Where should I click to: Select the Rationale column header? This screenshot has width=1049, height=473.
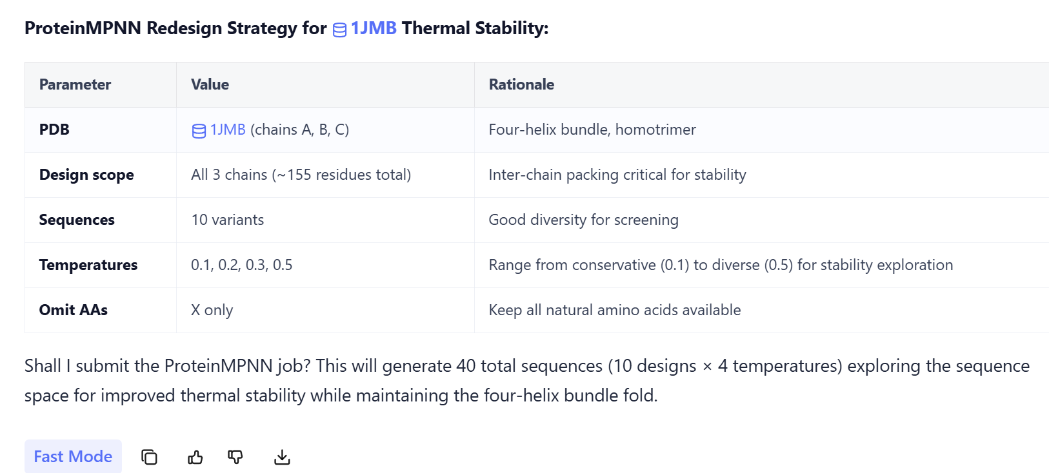point(521,84)
